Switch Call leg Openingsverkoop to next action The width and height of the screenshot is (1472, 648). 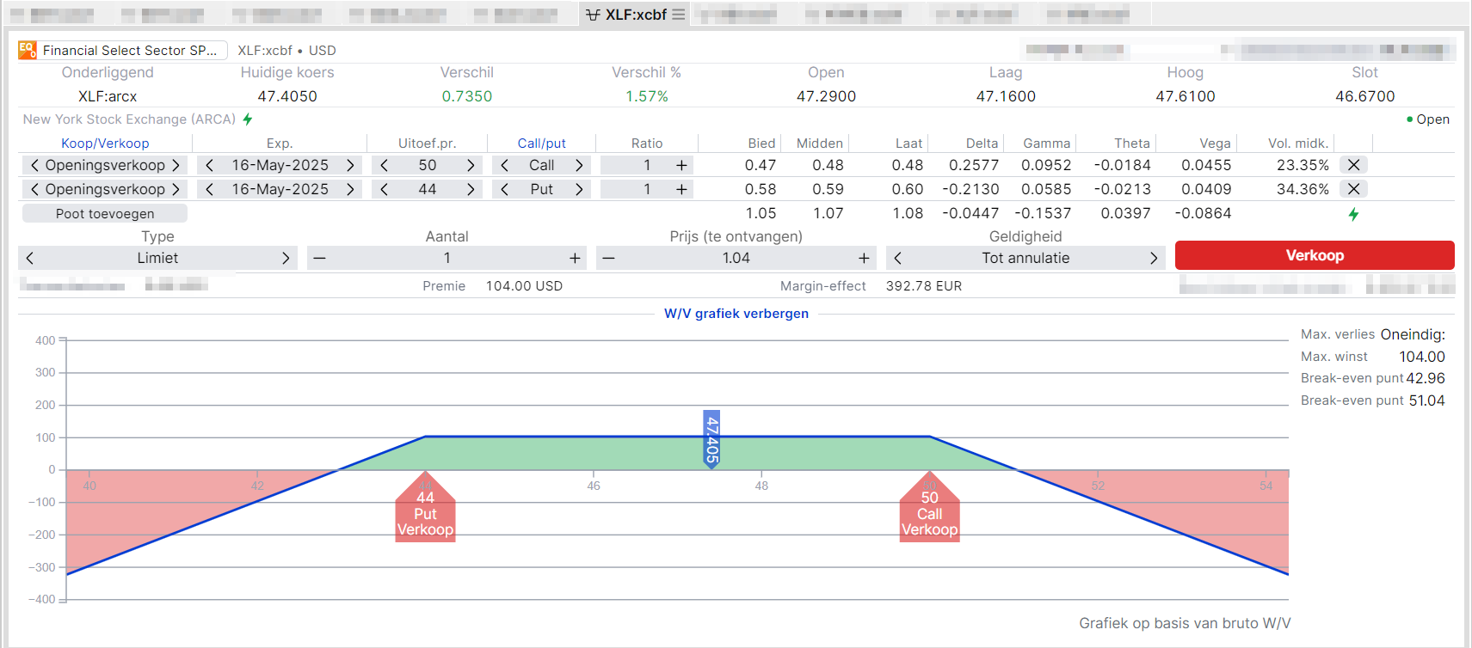[x=176, y=165]
